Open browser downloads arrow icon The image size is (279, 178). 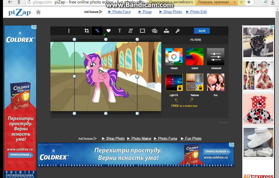coord(273,2)
